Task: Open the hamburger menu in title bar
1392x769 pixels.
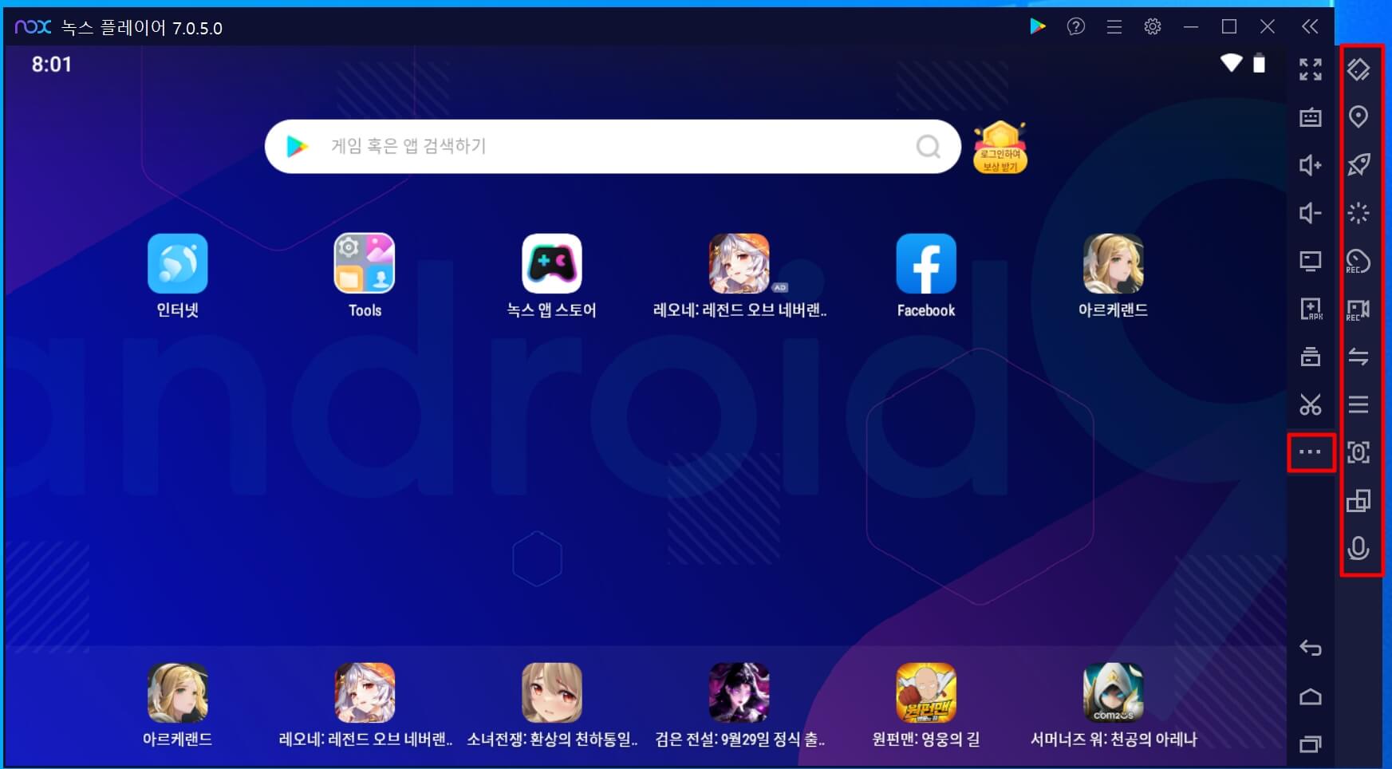Action: coord(1114,26)
